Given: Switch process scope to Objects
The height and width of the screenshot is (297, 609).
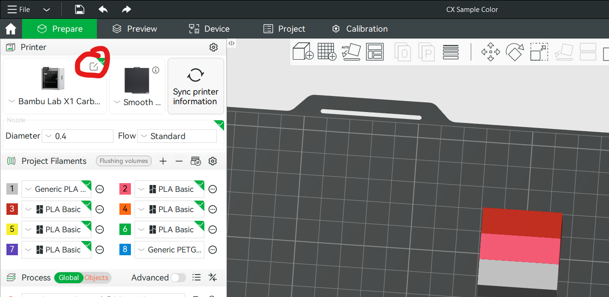Looking at the screenshot, I should (x=96, y=278).
